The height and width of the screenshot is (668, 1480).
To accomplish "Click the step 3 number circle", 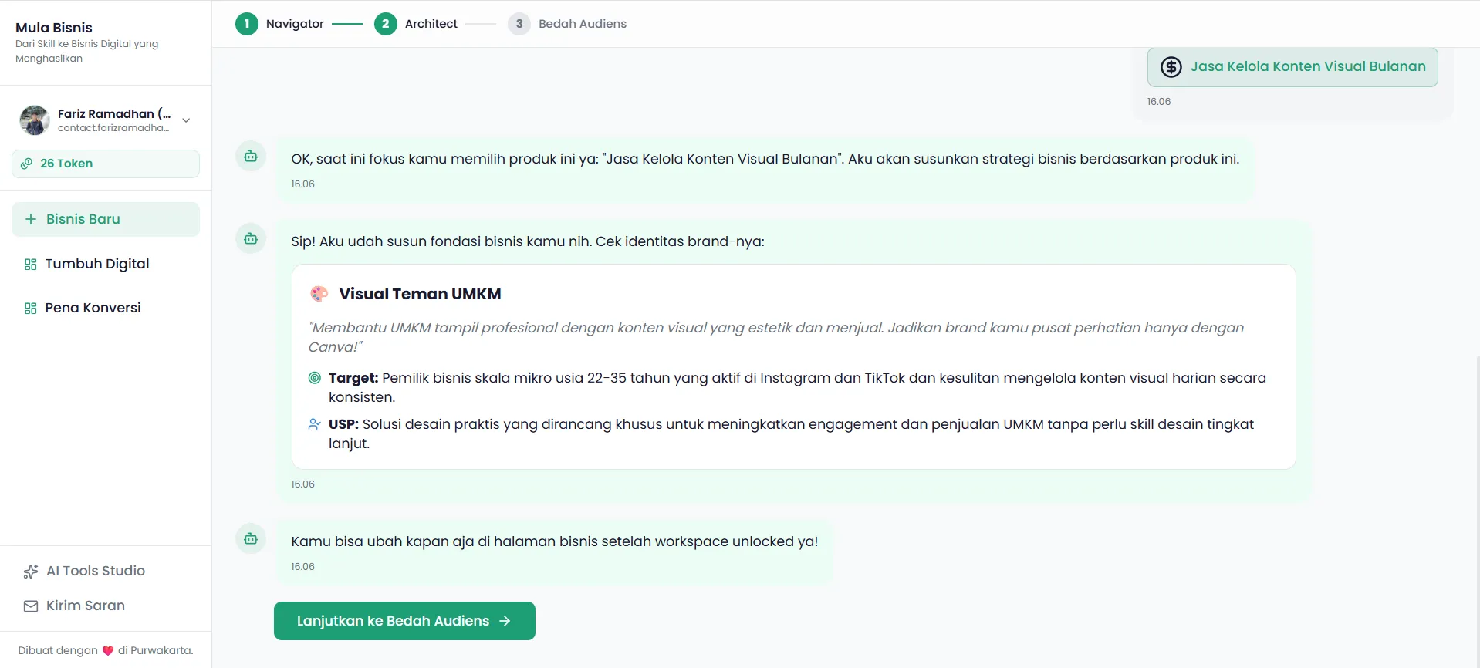I will [519, 24].
